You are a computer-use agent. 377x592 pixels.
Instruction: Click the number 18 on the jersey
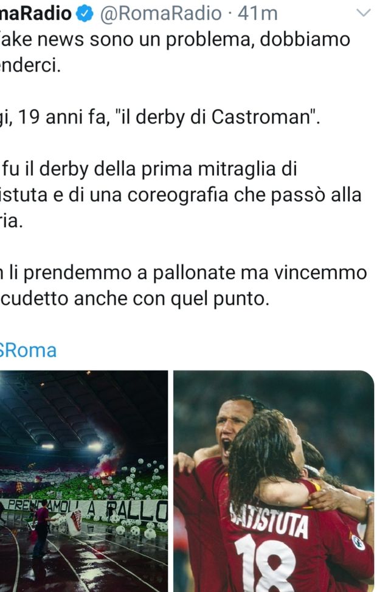click(265, 563)
